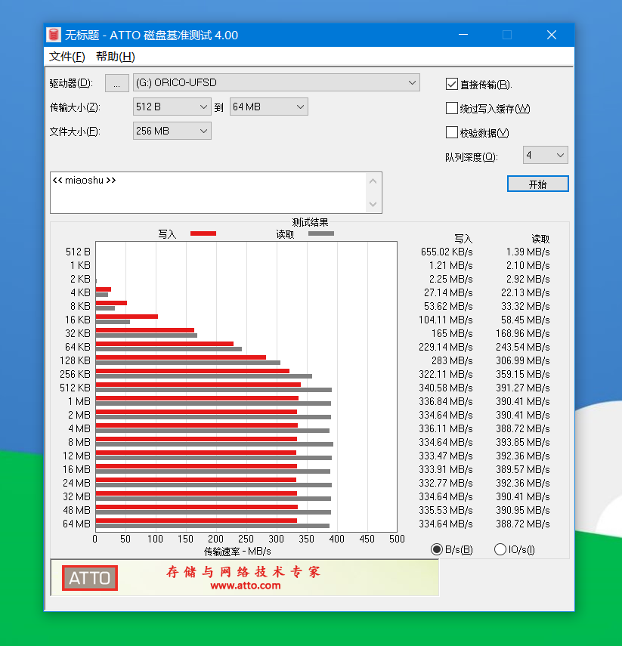Viewport: 622px width, 646px height.
Task: Click the 队列深度 label
Action: click(472, 157)
